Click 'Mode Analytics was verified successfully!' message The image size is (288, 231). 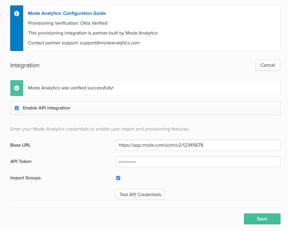coord(71,88)
